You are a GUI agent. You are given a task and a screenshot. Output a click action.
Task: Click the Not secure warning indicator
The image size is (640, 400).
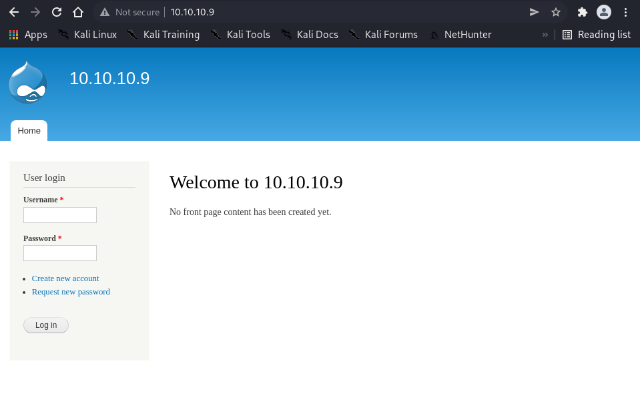[x=130, y=12]
